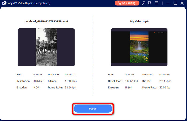Maximize the AnyMP4 window

(175, 3)
